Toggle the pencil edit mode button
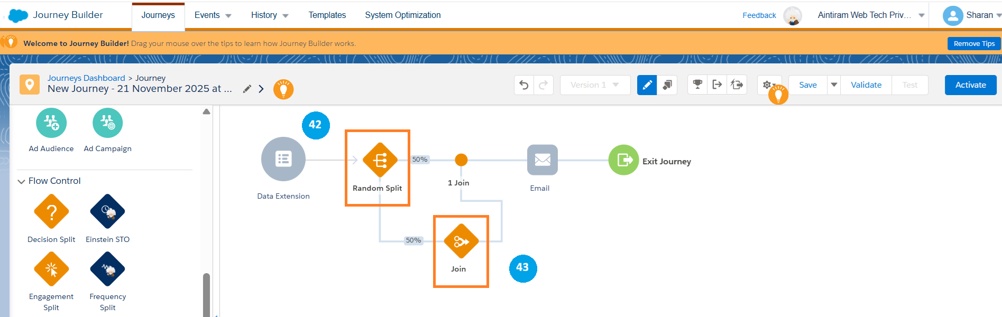This screenshot has width=1002, height=317. coord(647,85)
